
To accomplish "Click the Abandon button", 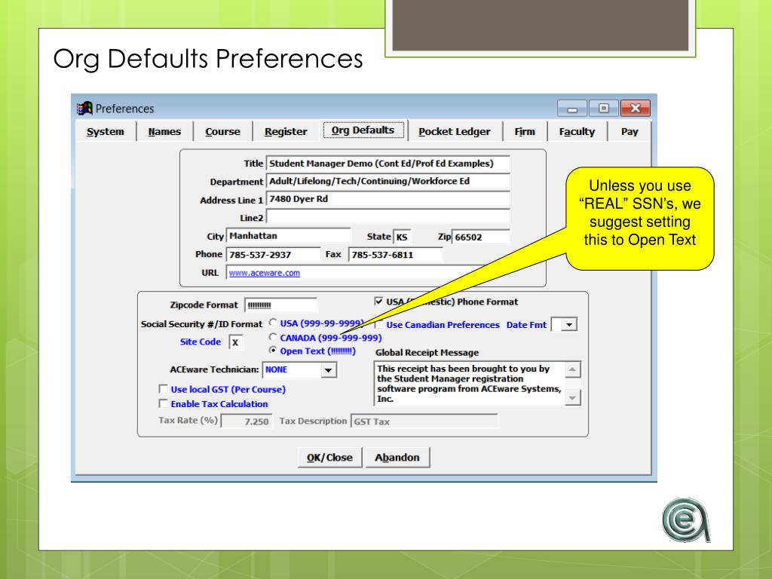I will pyautogui.click(x=397, y=458).
